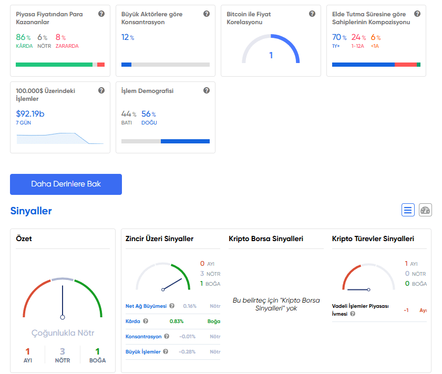Open the Büyük İşlemler signal link
Screen dimensions: 442x374
coord(143,351)
